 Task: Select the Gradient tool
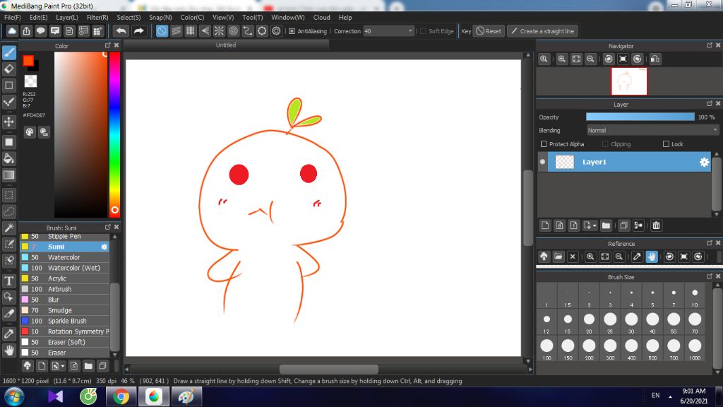(8, 175)
